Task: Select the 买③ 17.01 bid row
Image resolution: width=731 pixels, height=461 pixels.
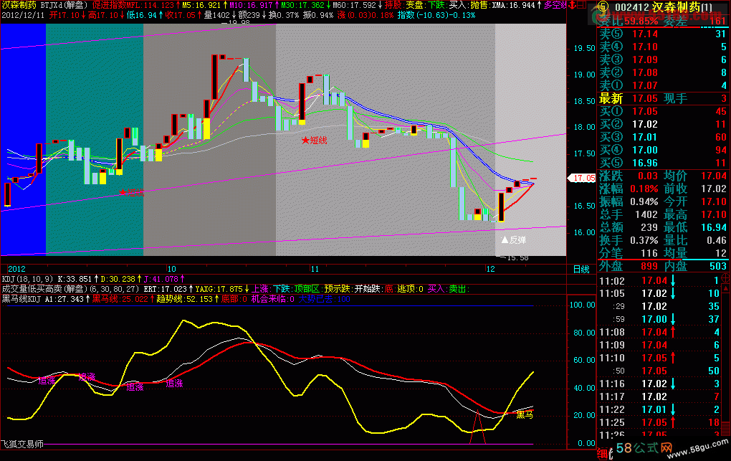Action: tap(663, 137)
